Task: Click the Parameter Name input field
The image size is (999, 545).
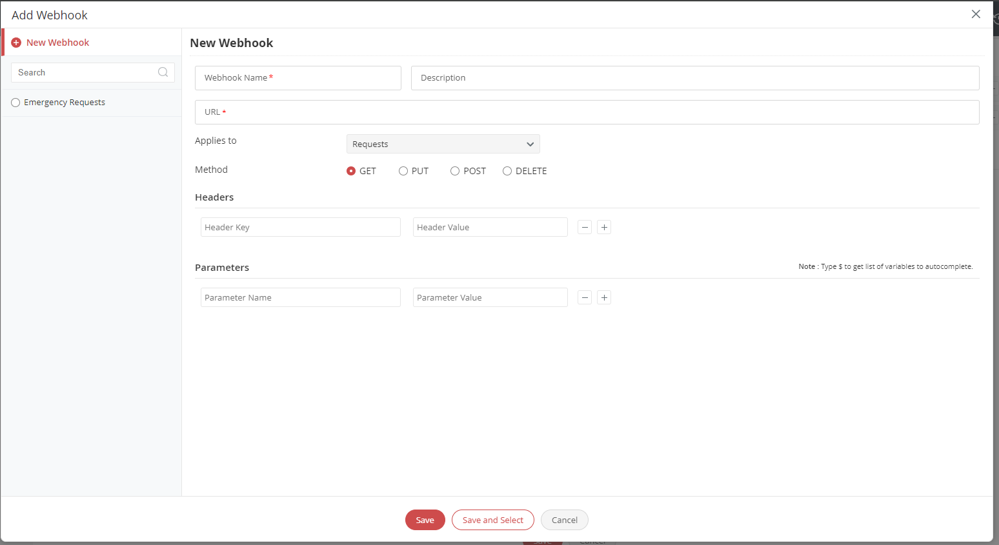Action: tap(300, 297)
